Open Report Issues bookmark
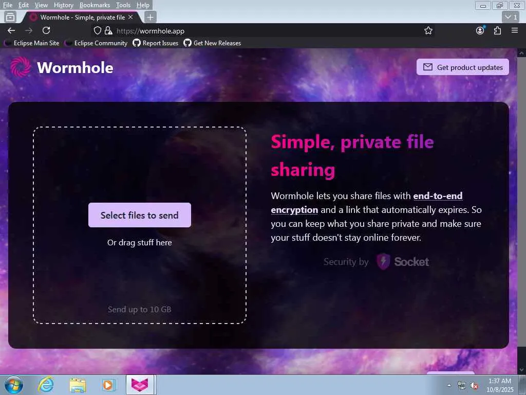 click(x=155, y=43)
